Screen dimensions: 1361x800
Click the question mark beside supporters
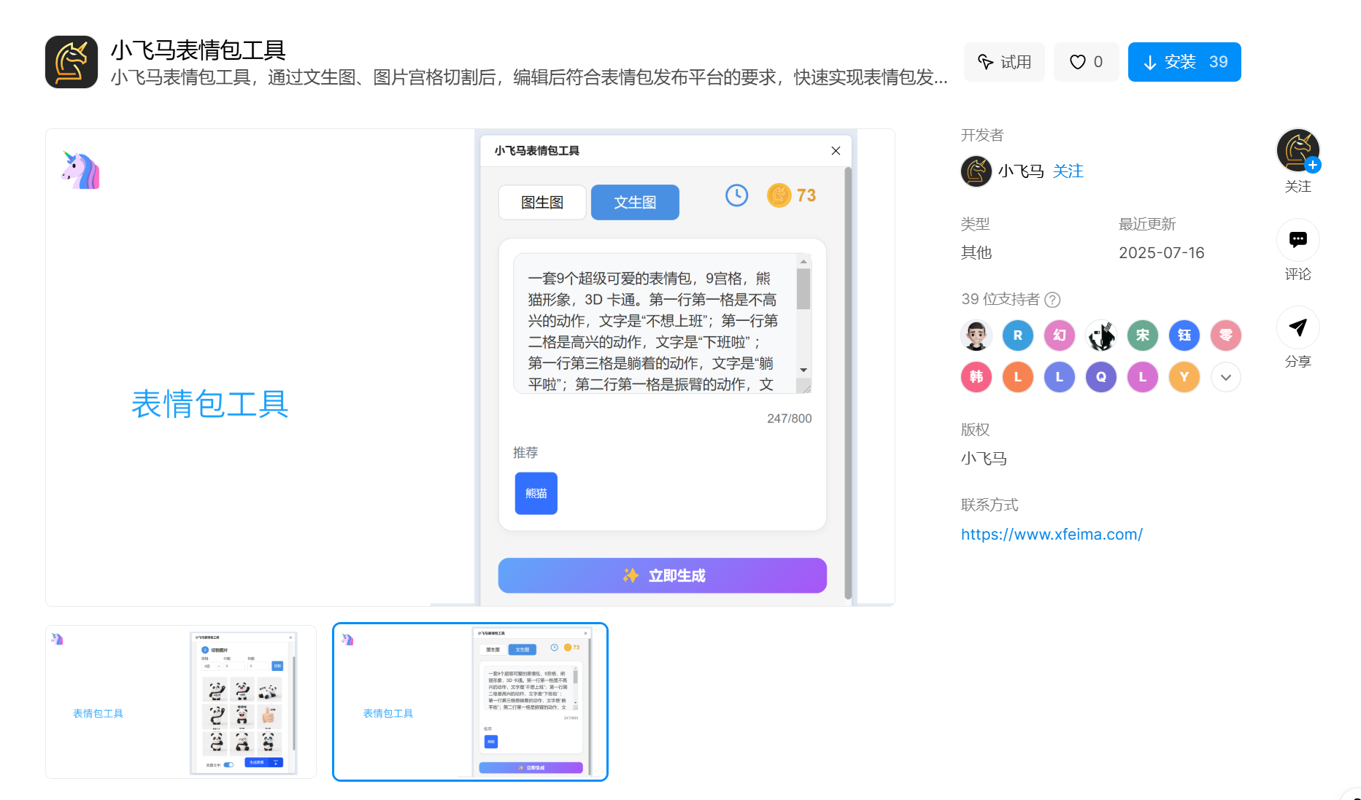coord(1052,300)
